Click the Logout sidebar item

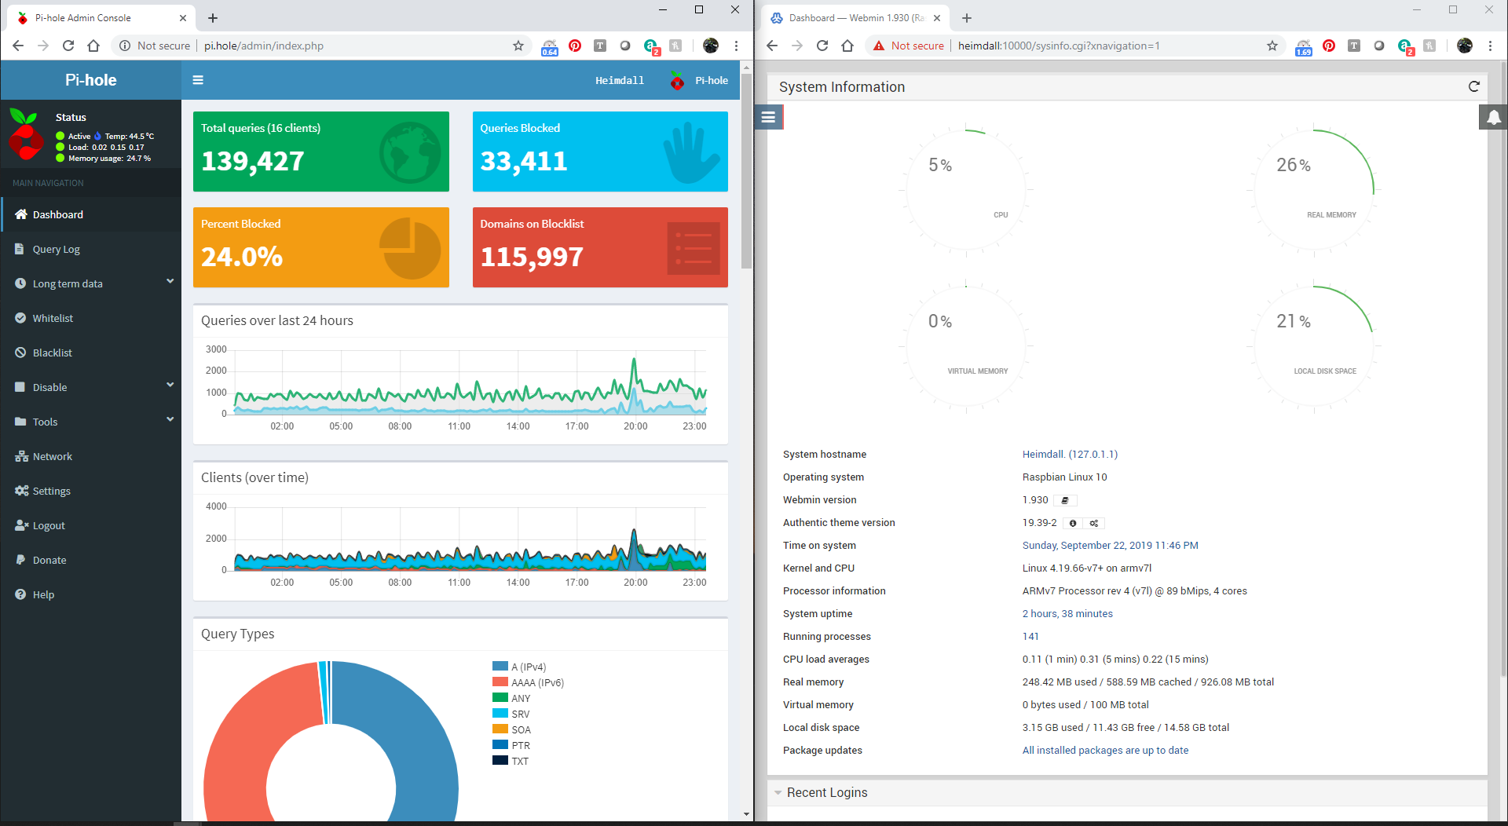(x=91, y=525)
